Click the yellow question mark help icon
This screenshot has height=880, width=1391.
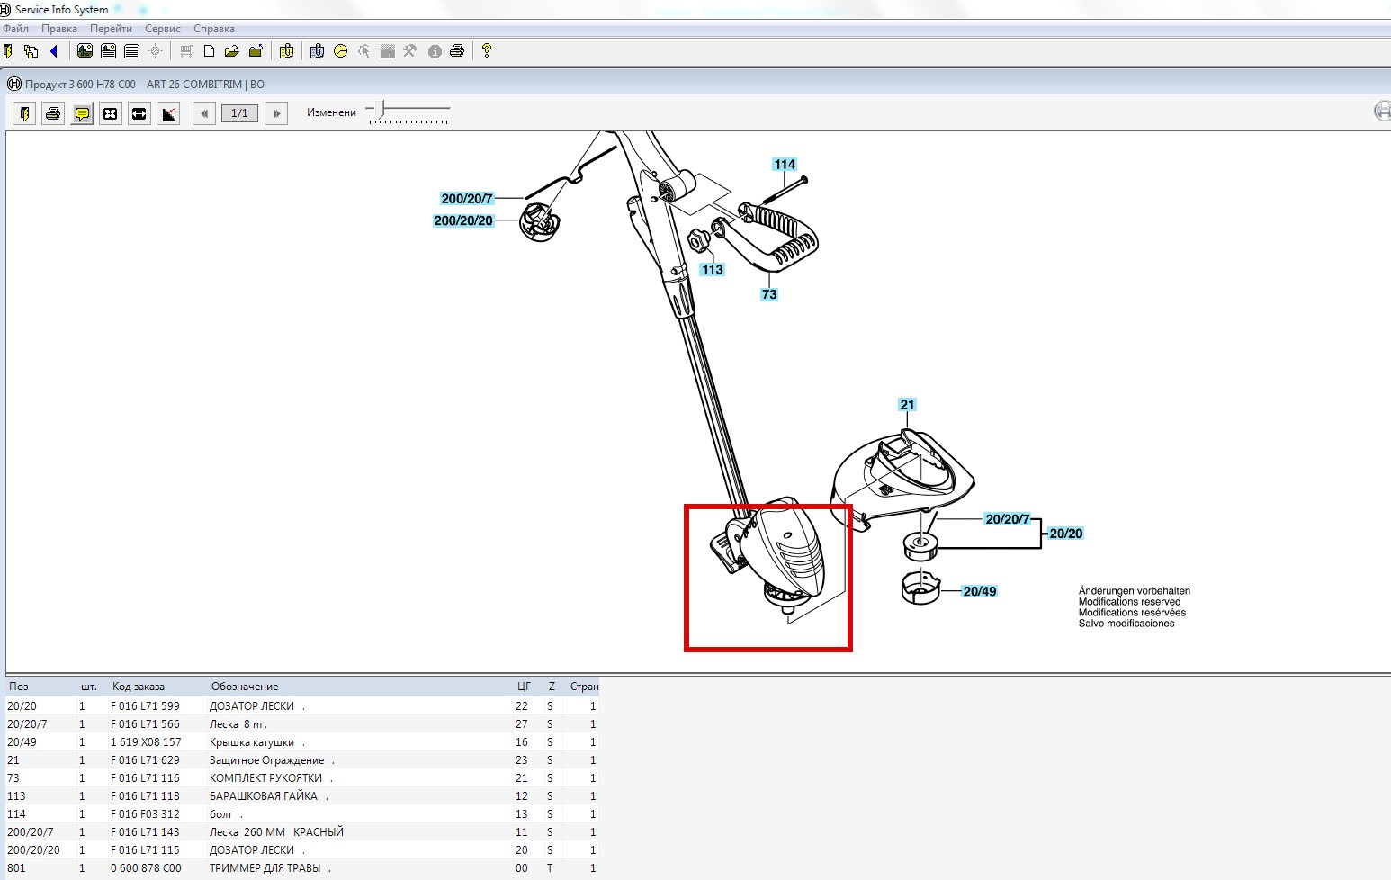point(487,51)
